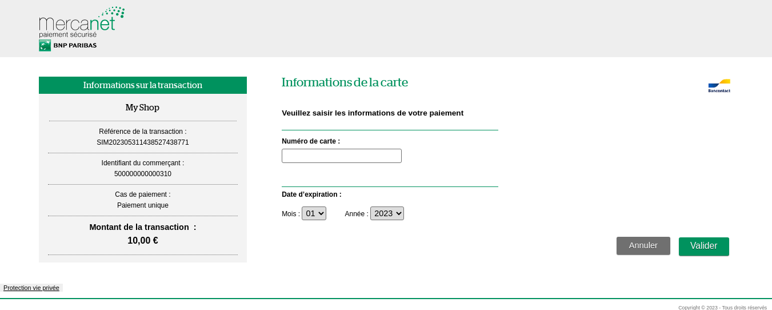Click the Mercanet logo
Image resolution: width=772 pixels, height=310 pixels.
click(81, 21)
